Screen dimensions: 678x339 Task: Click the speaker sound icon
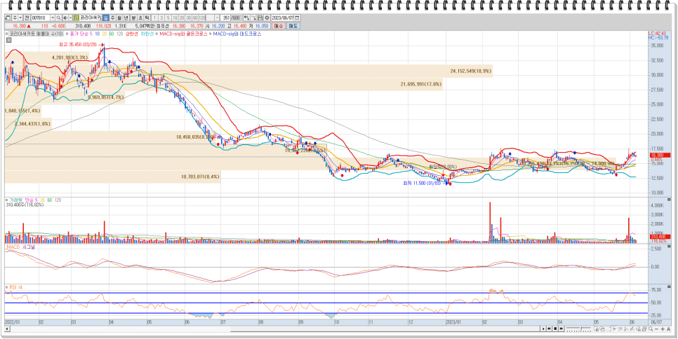coord(66,18)
